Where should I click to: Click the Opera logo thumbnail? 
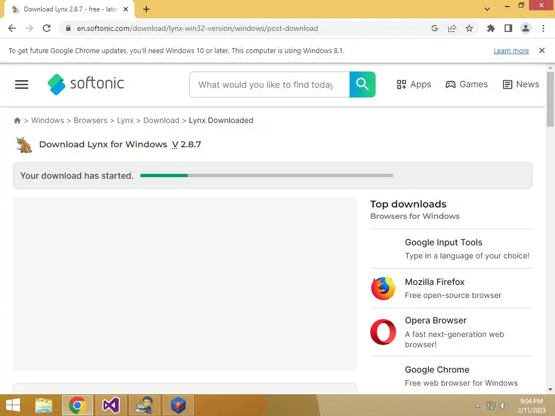point(383,332)
